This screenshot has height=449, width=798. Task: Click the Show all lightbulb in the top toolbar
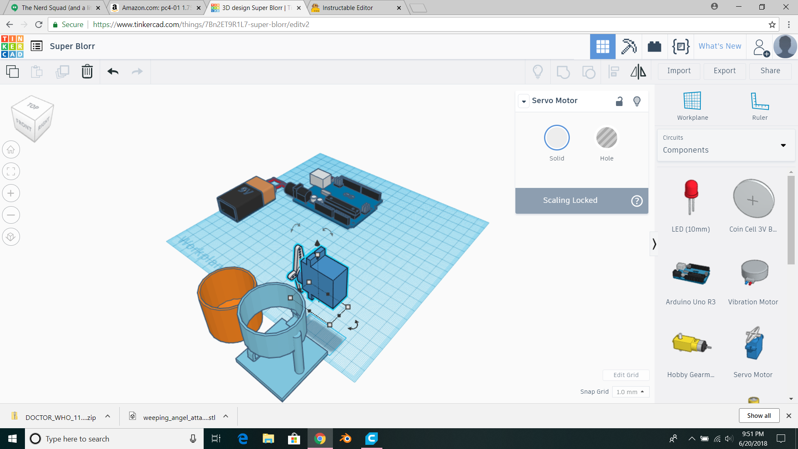[x=538, y=72]
